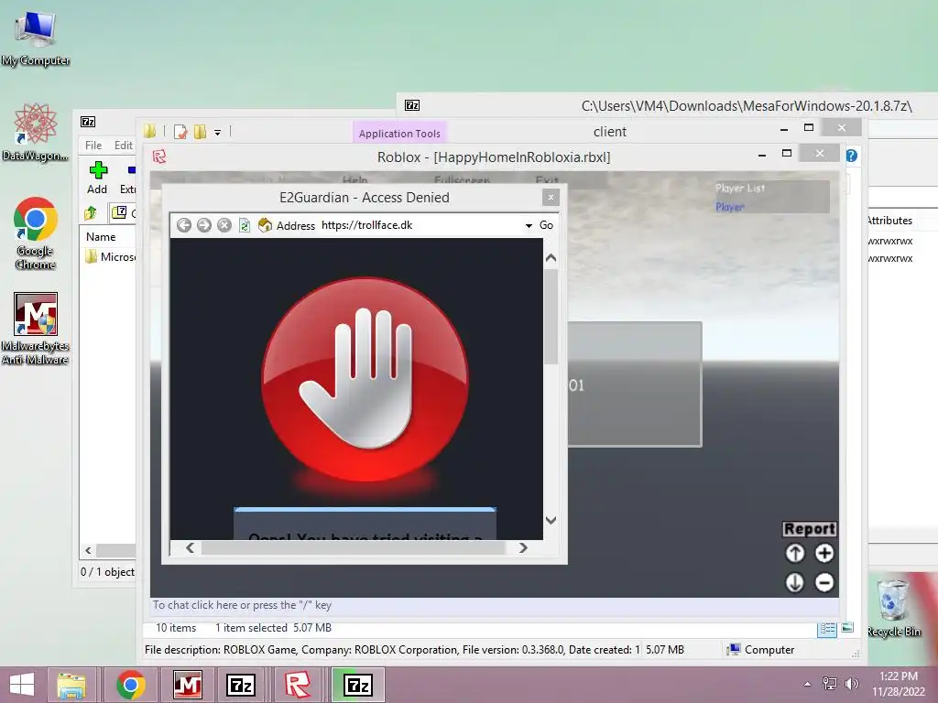Click the volume speaker icon in tray

(x=851, y=683)
